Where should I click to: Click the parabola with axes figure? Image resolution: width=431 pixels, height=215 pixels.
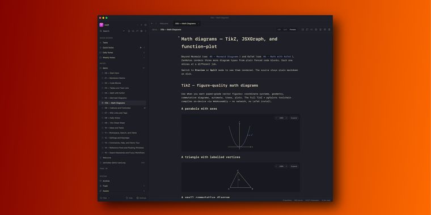pos(240,135)
